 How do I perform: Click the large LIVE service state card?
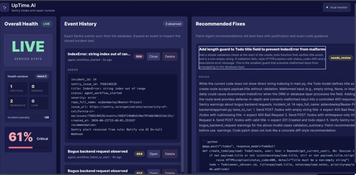click(28, 50)
